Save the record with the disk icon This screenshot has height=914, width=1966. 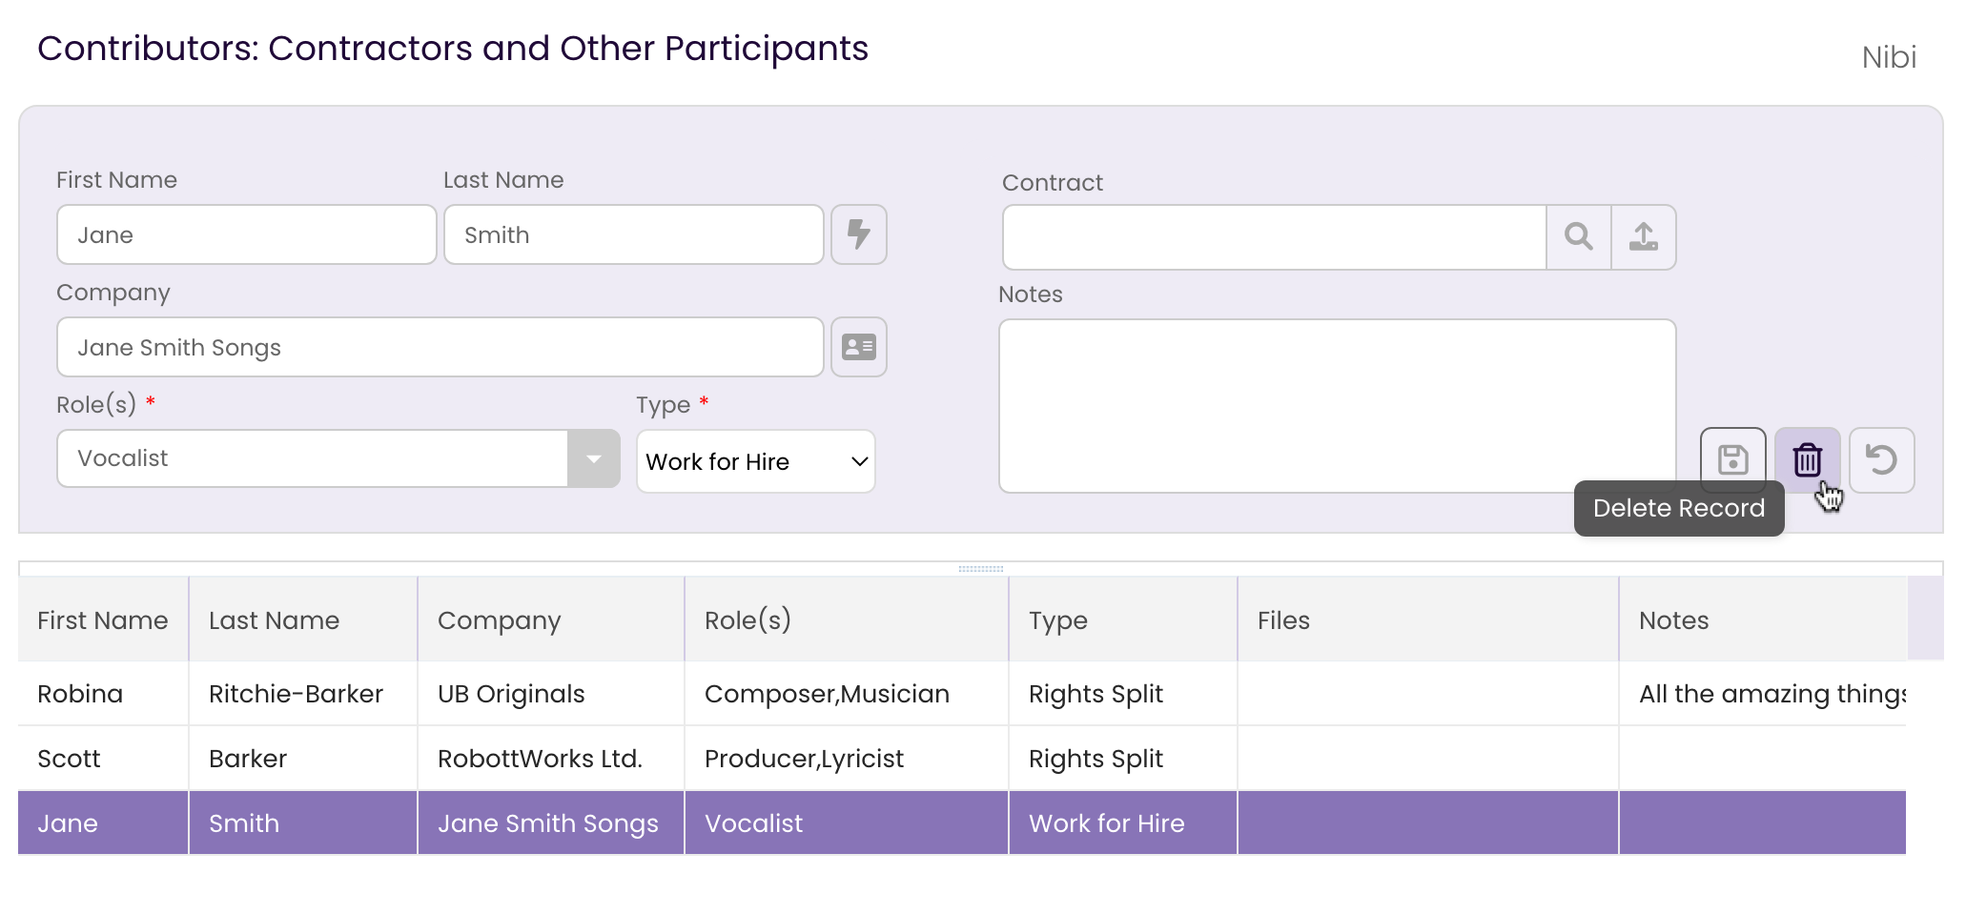1733,459
